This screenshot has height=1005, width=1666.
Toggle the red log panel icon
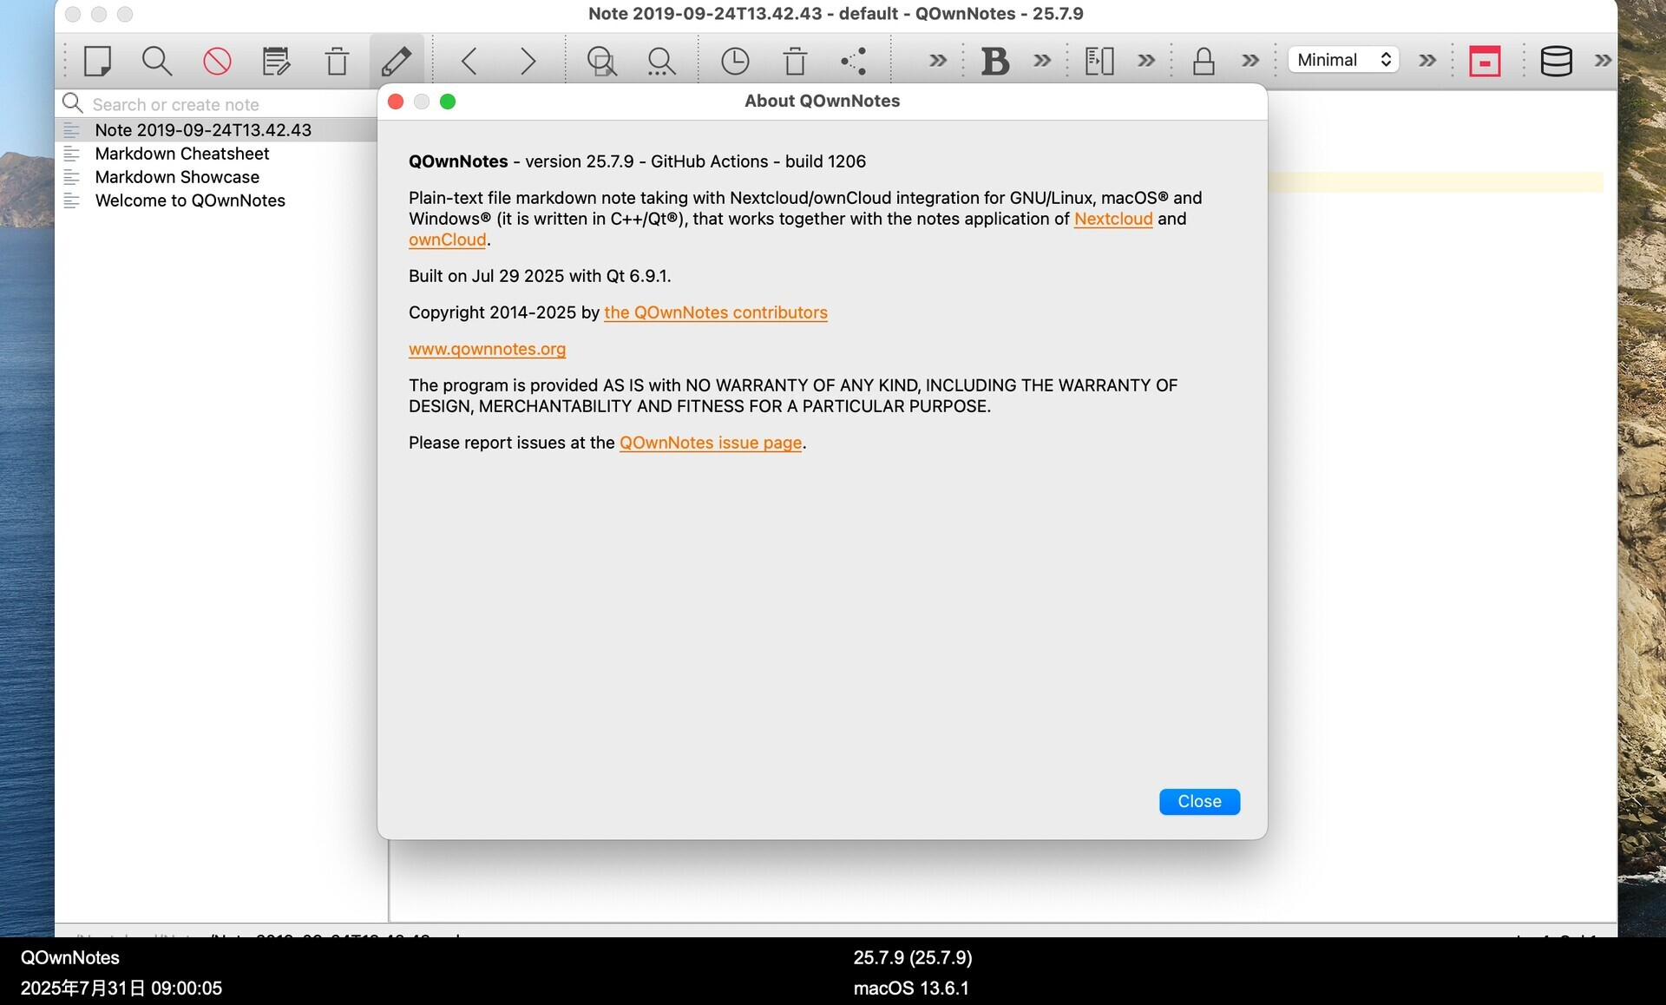click(x=1485, y=61)
